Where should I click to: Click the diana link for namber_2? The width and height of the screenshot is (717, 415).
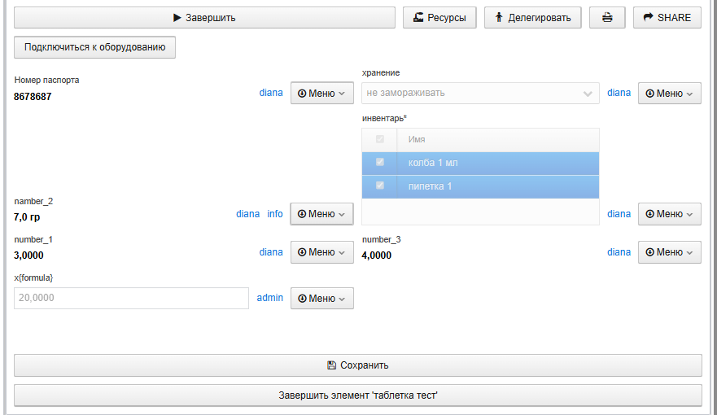tap(248, 214)
